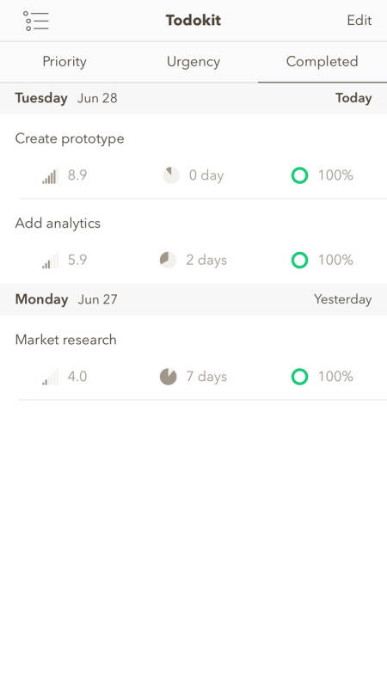
Task: Toggle completion circle for Add analytics
Action: [x=299, y=261]
